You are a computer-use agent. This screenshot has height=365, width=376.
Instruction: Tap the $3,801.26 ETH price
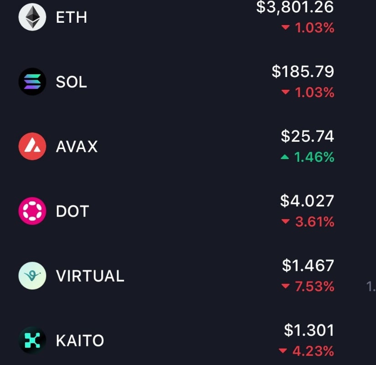click(295, 7)
